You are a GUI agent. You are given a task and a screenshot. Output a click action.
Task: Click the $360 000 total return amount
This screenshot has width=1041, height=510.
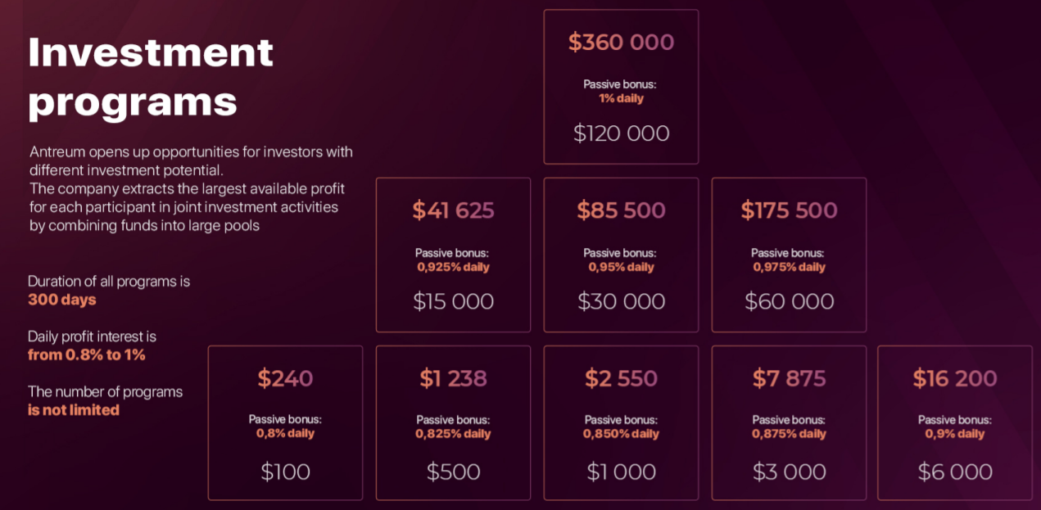pos(621,43)
